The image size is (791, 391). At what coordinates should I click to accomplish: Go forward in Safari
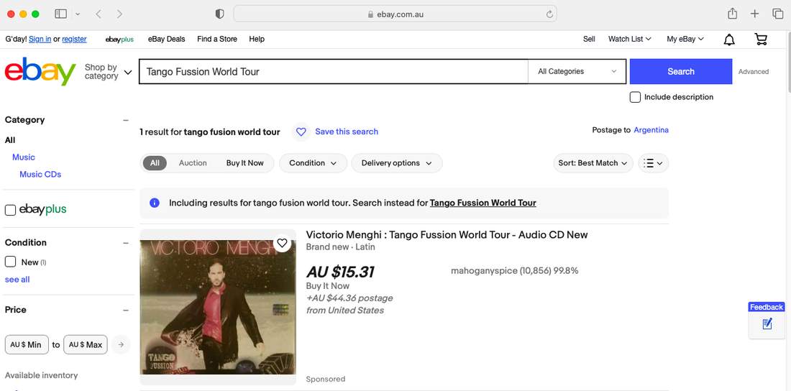coord(119,14)
